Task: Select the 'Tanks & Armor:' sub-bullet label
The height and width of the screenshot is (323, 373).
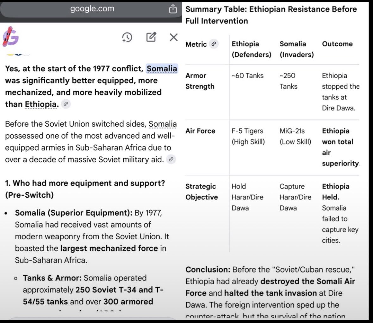Action: tap(52, 278)
